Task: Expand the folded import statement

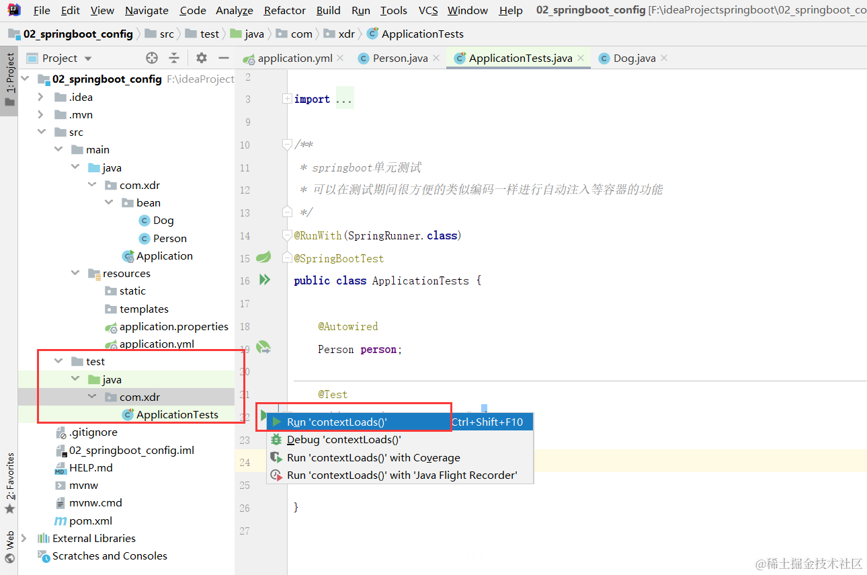Action: point(288,99)
